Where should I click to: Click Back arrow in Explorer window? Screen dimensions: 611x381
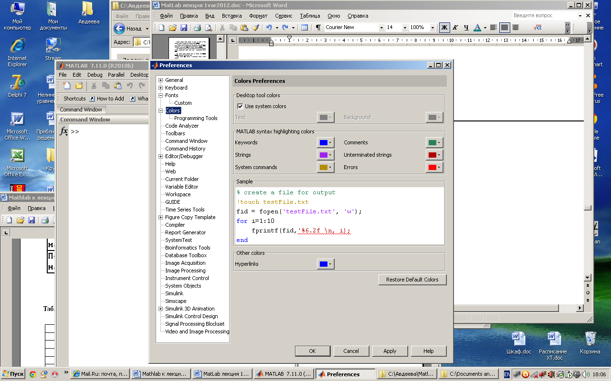(119, 29)
